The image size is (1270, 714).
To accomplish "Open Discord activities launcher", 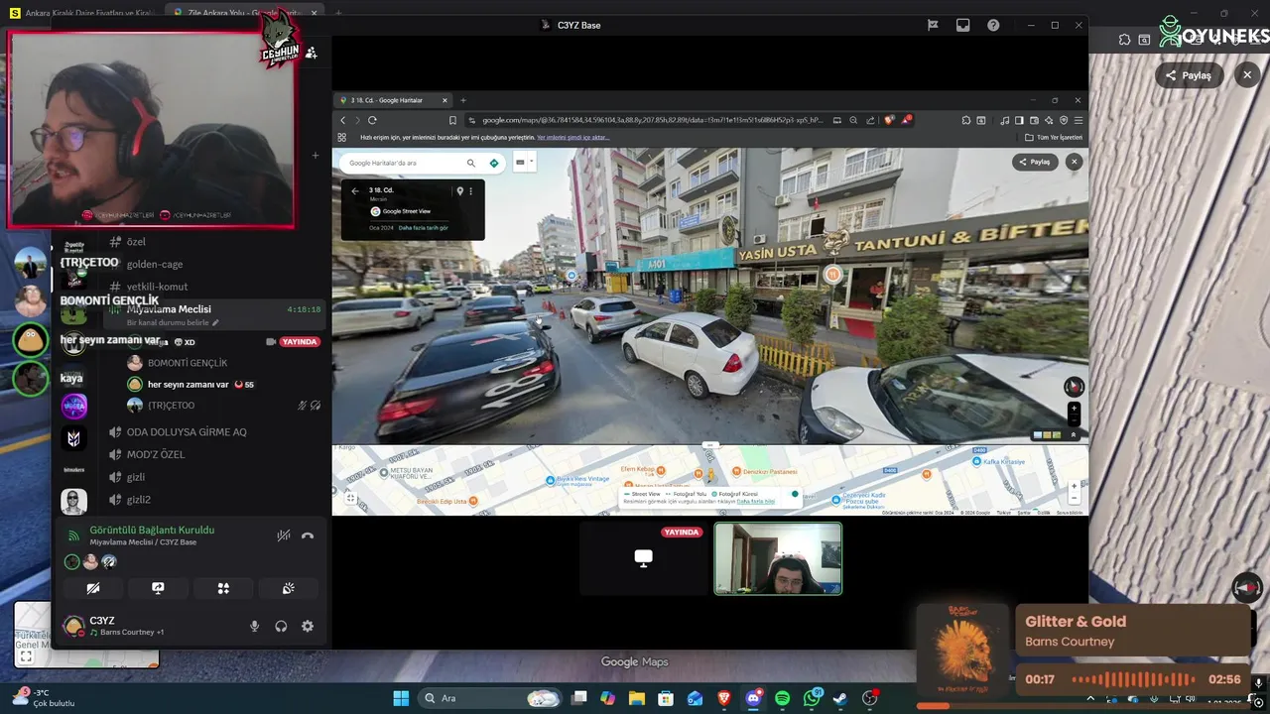I will click(x=223, y=588).
